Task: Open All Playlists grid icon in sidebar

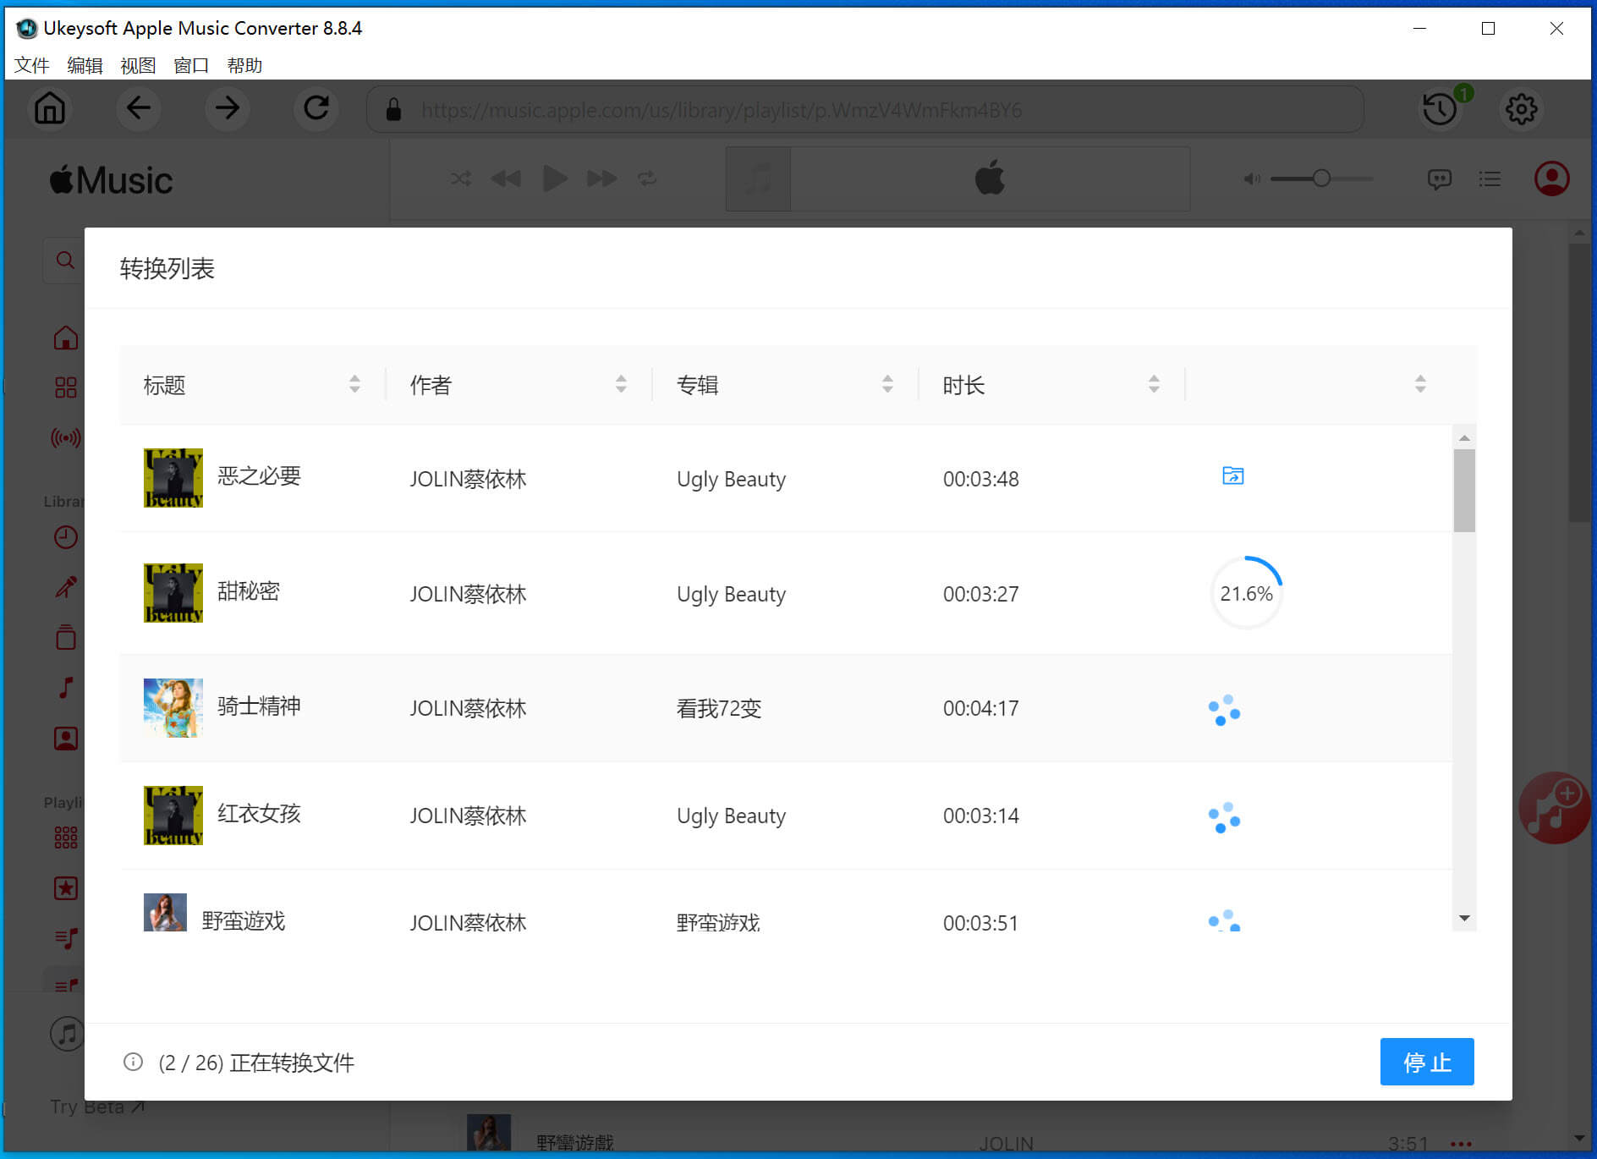Action: coord(65,838)
